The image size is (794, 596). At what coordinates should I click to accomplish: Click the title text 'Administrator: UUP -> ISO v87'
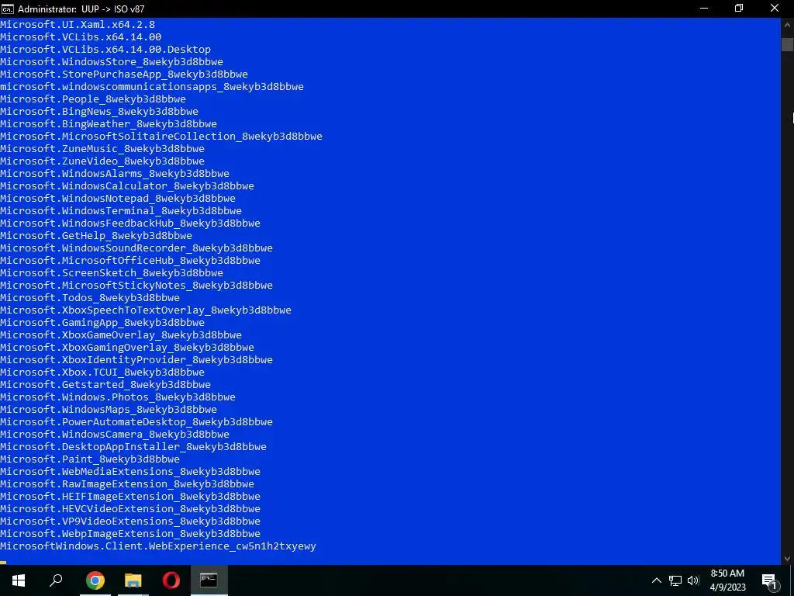pos(81,9)
